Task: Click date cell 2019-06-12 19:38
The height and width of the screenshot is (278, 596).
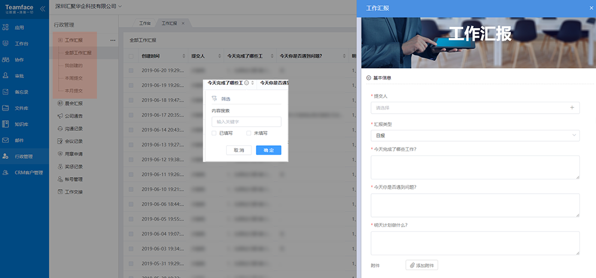Action: tap(163, 160)
